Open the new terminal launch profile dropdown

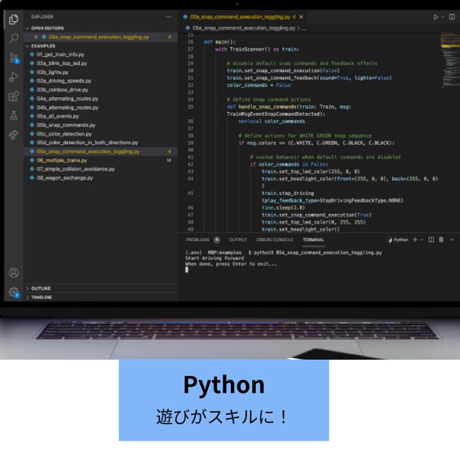(422, 240)
